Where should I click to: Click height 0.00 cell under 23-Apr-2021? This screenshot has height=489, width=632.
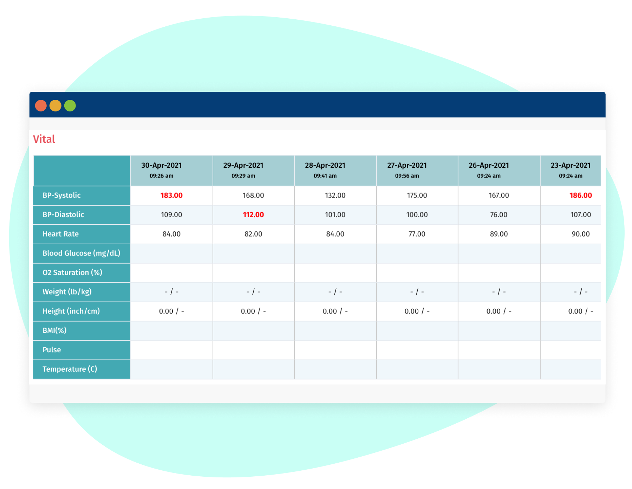click(571, 311)
